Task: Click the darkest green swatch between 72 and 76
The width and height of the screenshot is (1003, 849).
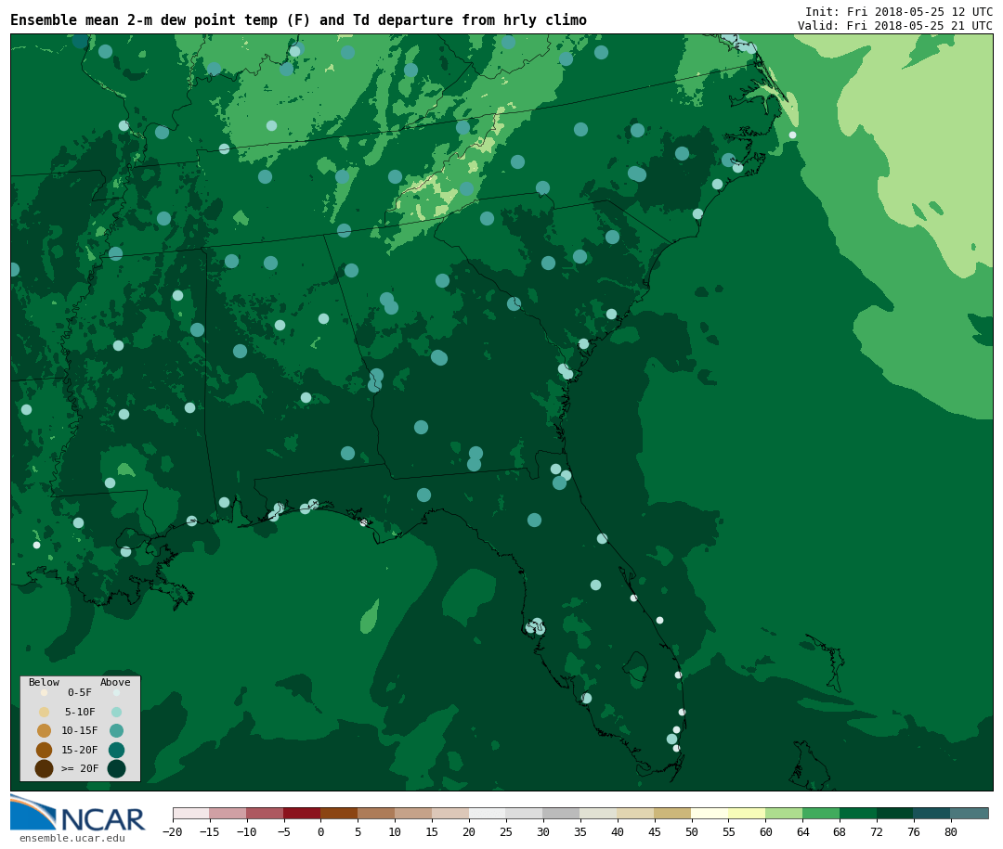Action: point(895,814)
